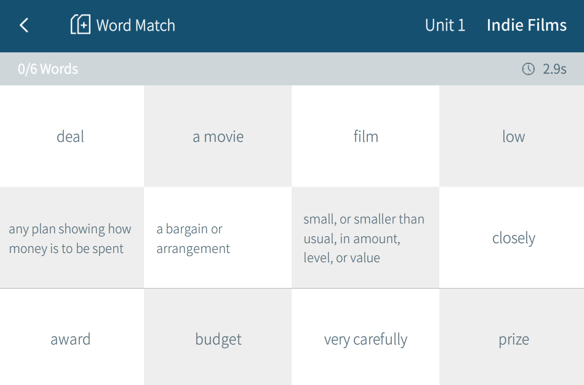Pick "a bargain or arrangement" card

click(x=218, y=238)
